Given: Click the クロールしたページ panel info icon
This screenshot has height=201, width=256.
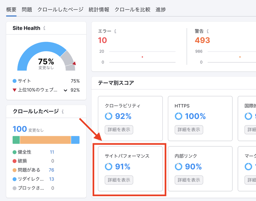Looking at the screenshot, I should tap(63, 111).
